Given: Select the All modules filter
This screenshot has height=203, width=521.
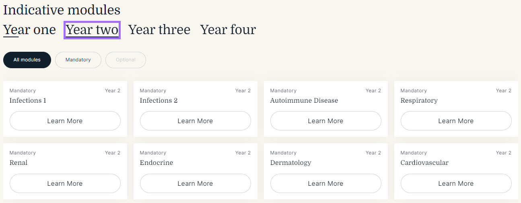Looking at the screenshot, I should click(27, 60).
